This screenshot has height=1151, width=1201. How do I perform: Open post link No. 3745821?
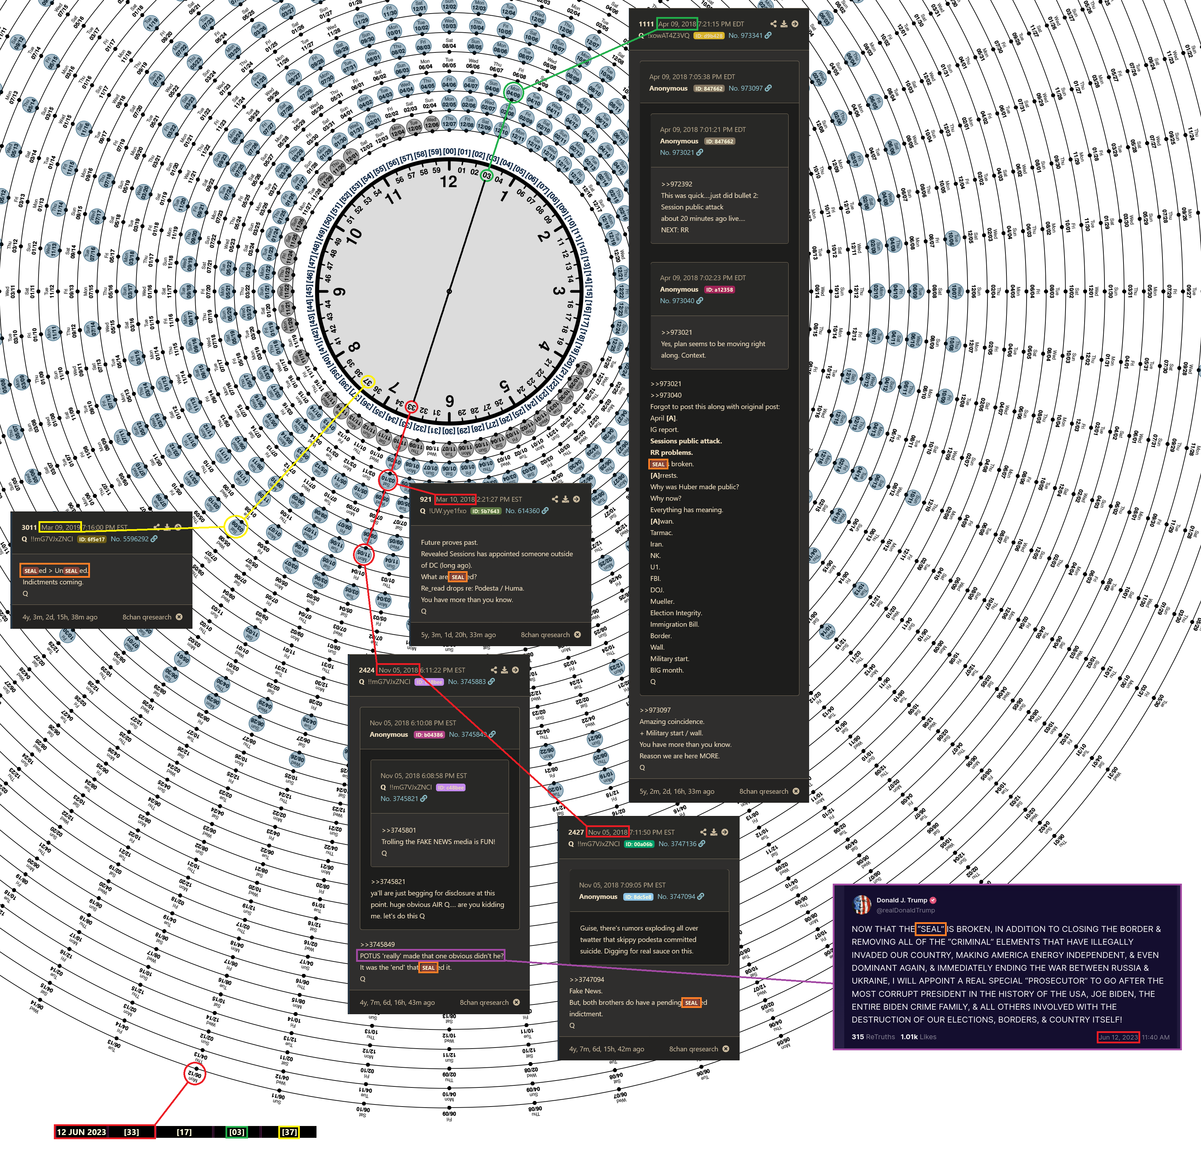[400, 799]
